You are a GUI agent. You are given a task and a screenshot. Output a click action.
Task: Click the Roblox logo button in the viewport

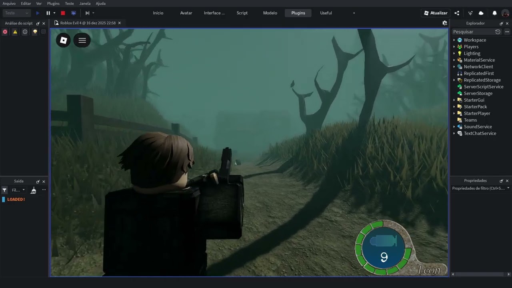point(63,40)
